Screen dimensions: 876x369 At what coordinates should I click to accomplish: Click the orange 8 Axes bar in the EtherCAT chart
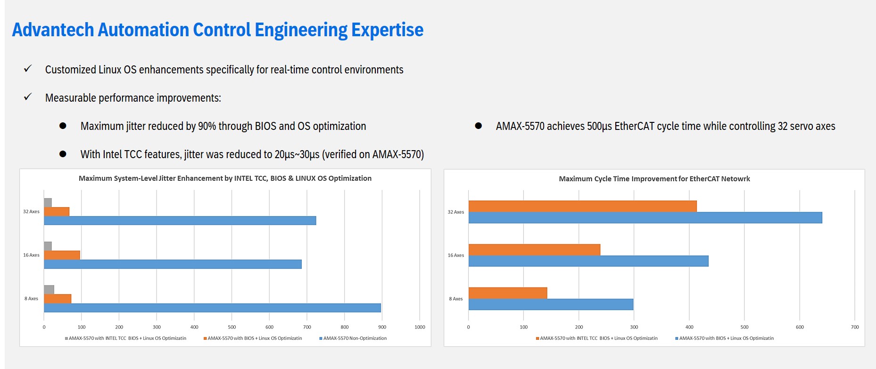coord(507,293)
